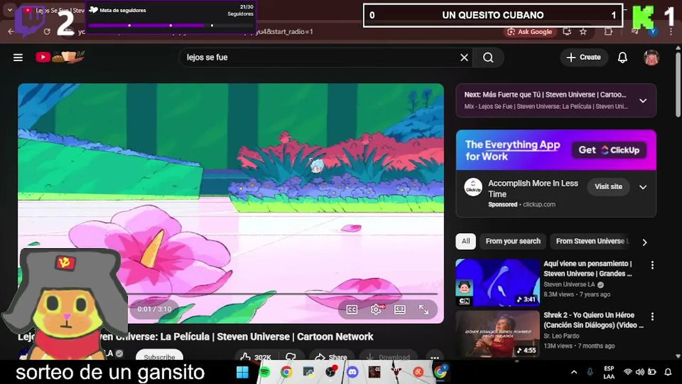Open the YouTube hamburger guide menu
The image size is (682, 384).
point(18,58)
